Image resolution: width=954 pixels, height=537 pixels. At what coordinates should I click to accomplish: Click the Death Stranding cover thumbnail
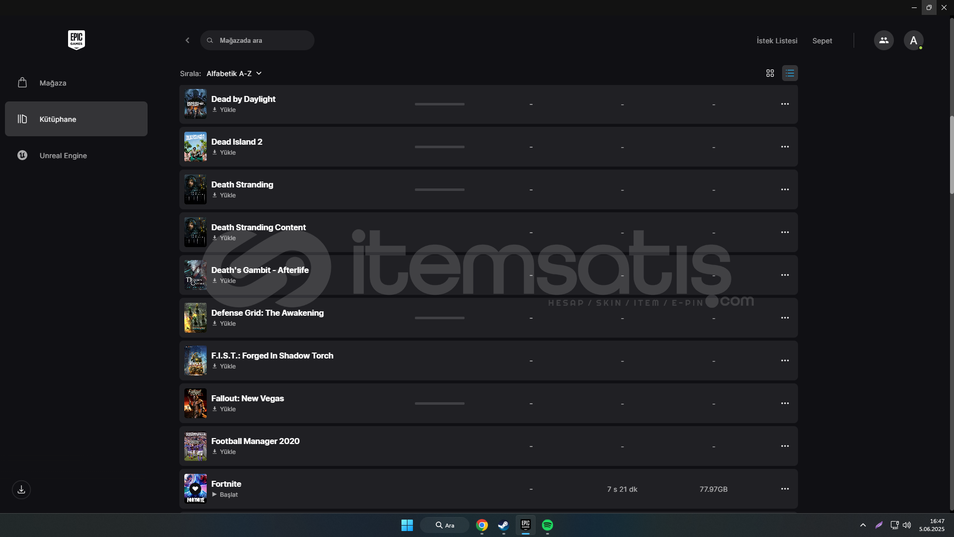click(x=195, y=189)
